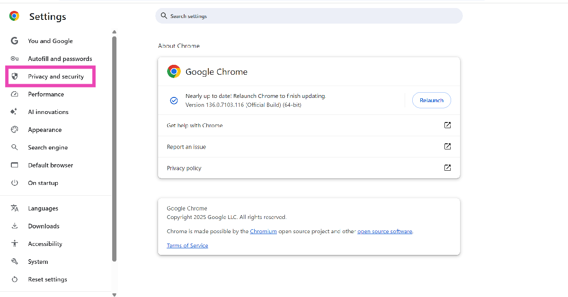The image size is (568, 297).
Task: Go to the Downloads settings section
Action: tap(44, 226)
